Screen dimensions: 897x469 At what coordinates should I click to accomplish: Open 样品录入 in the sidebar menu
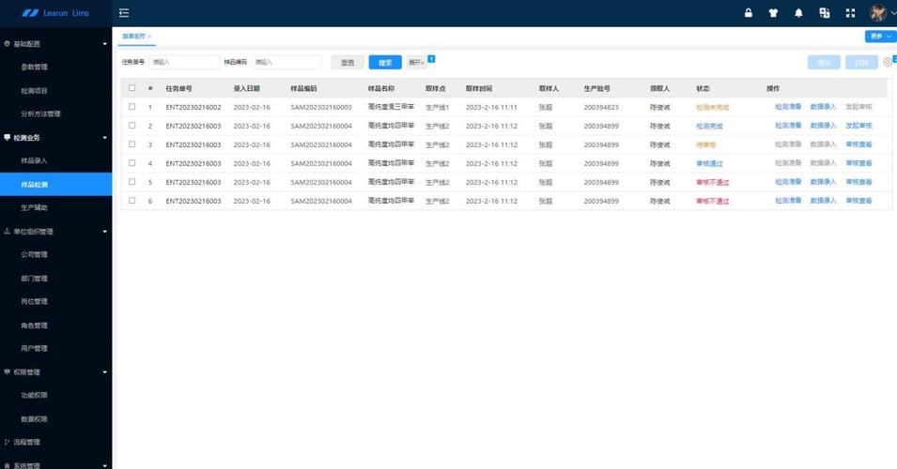[x=34, y=161]
